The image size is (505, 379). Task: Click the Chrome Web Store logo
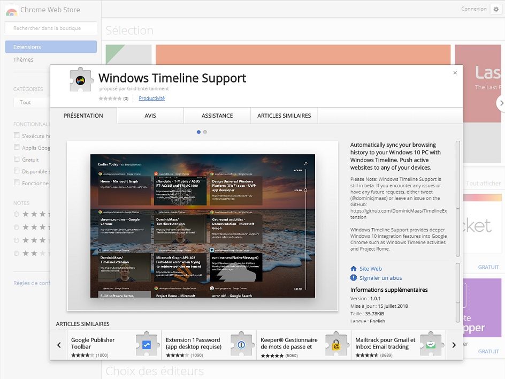point(11,10)
